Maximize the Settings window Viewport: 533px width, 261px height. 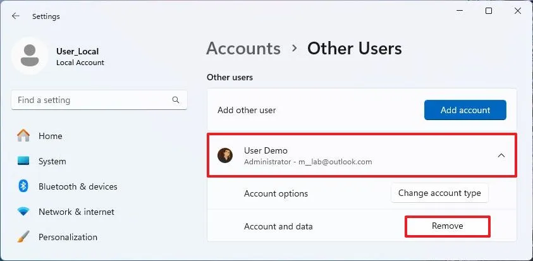[488, 11]
